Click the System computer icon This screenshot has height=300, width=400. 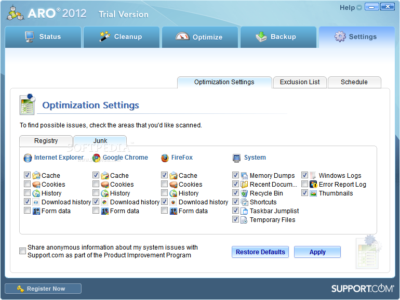click(x=236, y=158)
